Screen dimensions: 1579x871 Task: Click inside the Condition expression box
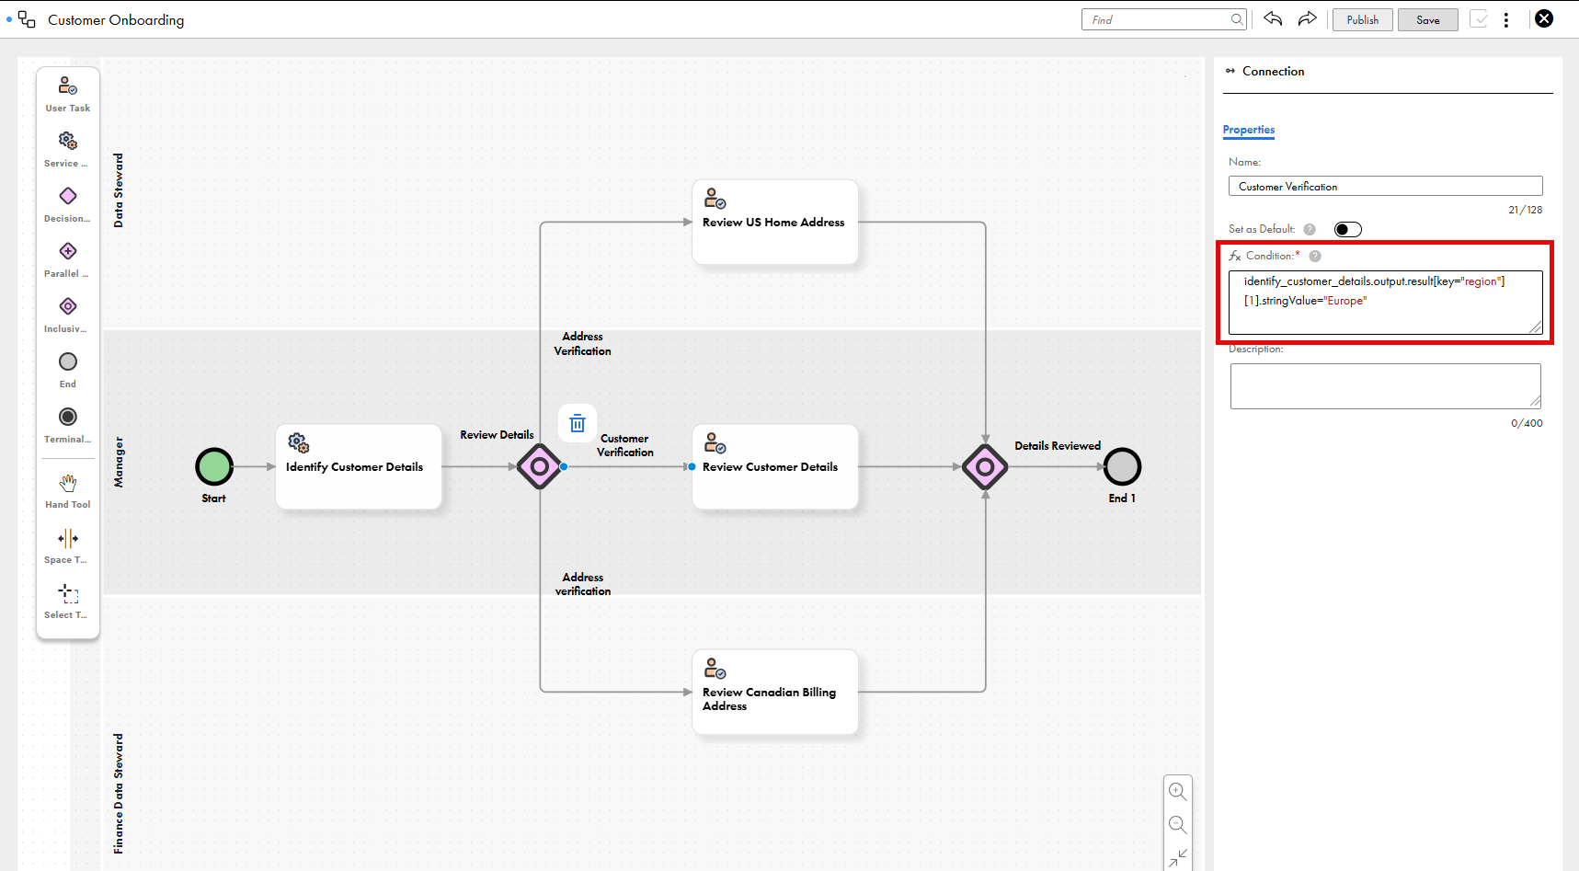1385,302
